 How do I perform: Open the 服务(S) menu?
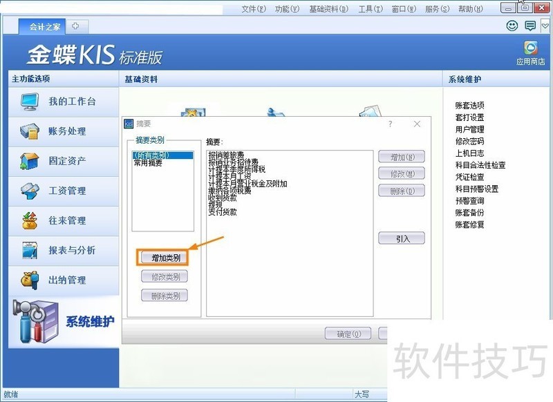438,9
